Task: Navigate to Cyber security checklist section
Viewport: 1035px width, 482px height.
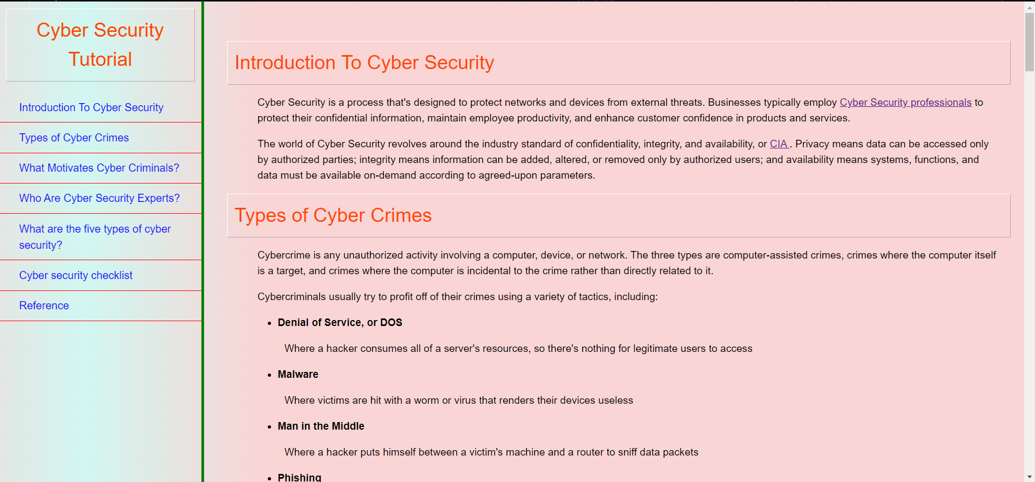Action: (x=76, y=275)
